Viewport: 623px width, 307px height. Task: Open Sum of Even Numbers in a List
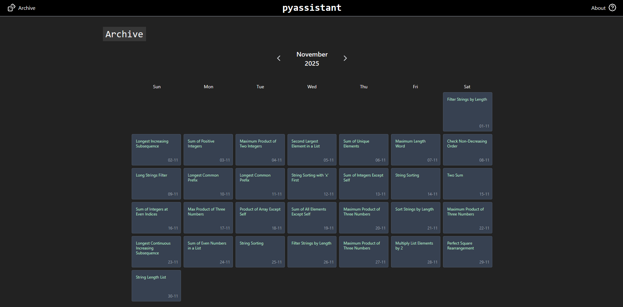pos(208,252)
